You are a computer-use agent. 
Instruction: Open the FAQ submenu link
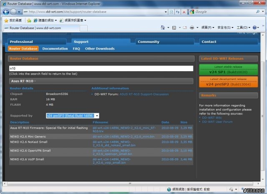click(x=76, y=49)
